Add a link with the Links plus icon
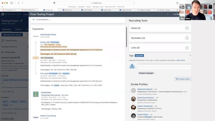This screenshot has height=121, width=215. click(187, 48)
